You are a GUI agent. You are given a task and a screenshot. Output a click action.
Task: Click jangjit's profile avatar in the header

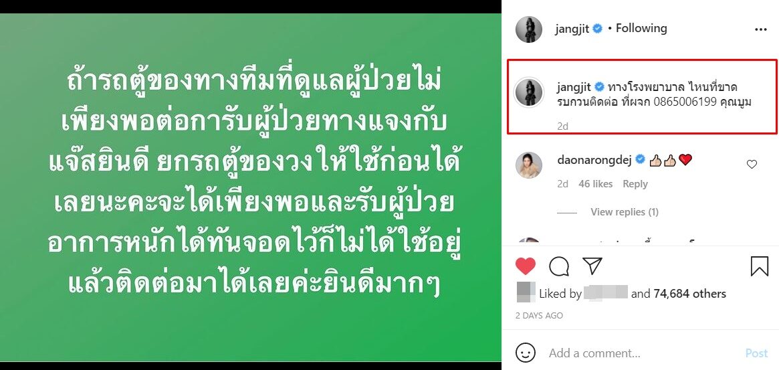(529, 29)
